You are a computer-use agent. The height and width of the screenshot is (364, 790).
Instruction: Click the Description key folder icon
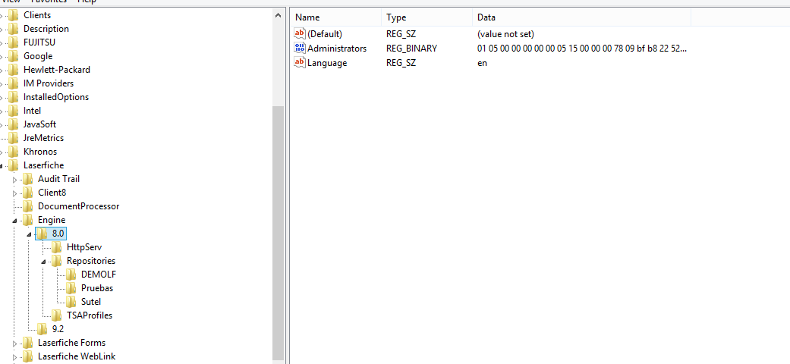pyautogui.click(x=13, y=29)
